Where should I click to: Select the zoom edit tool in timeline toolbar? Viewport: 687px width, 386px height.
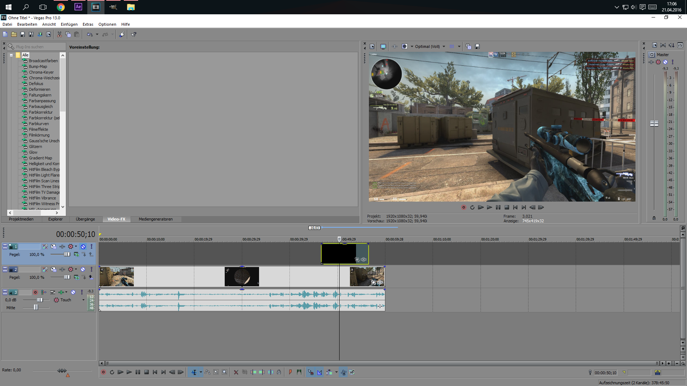coord(225,372)
